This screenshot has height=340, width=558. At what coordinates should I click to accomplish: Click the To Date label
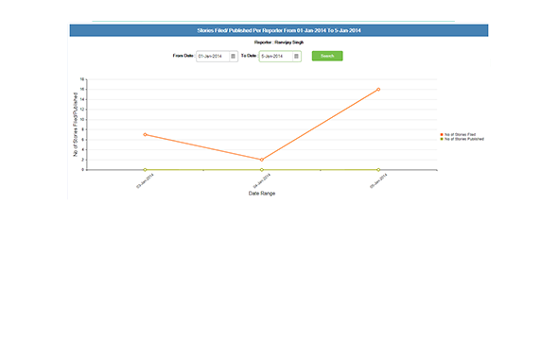(249, 56)
